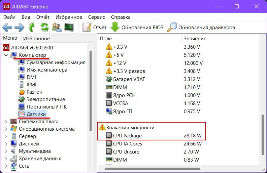Select the CPU Package power row
This screenshot has width=267, height=173.
(x=154, y=136)
